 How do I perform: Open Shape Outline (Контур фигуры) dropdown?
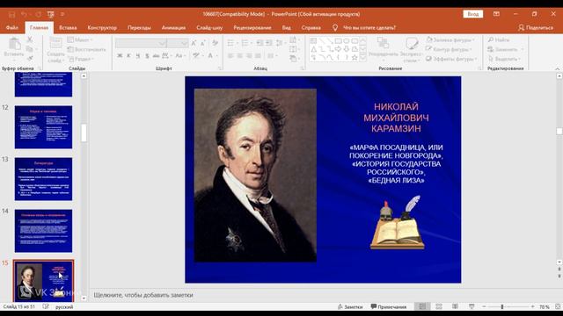tap(449, 49)
